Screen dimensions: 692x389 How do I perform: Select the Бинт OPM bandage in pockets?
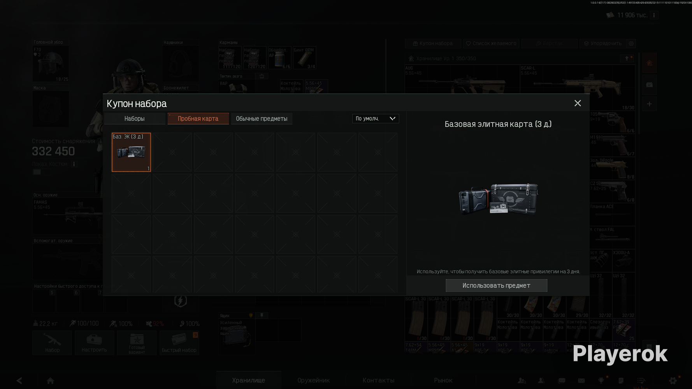(304, 58)
